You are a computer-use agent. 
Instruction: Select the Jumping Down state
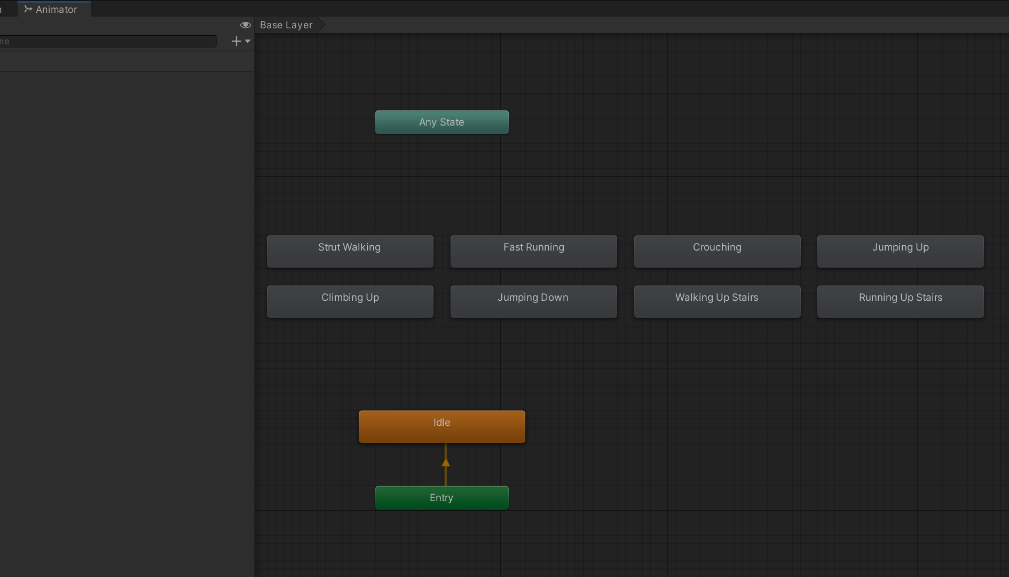533,301
